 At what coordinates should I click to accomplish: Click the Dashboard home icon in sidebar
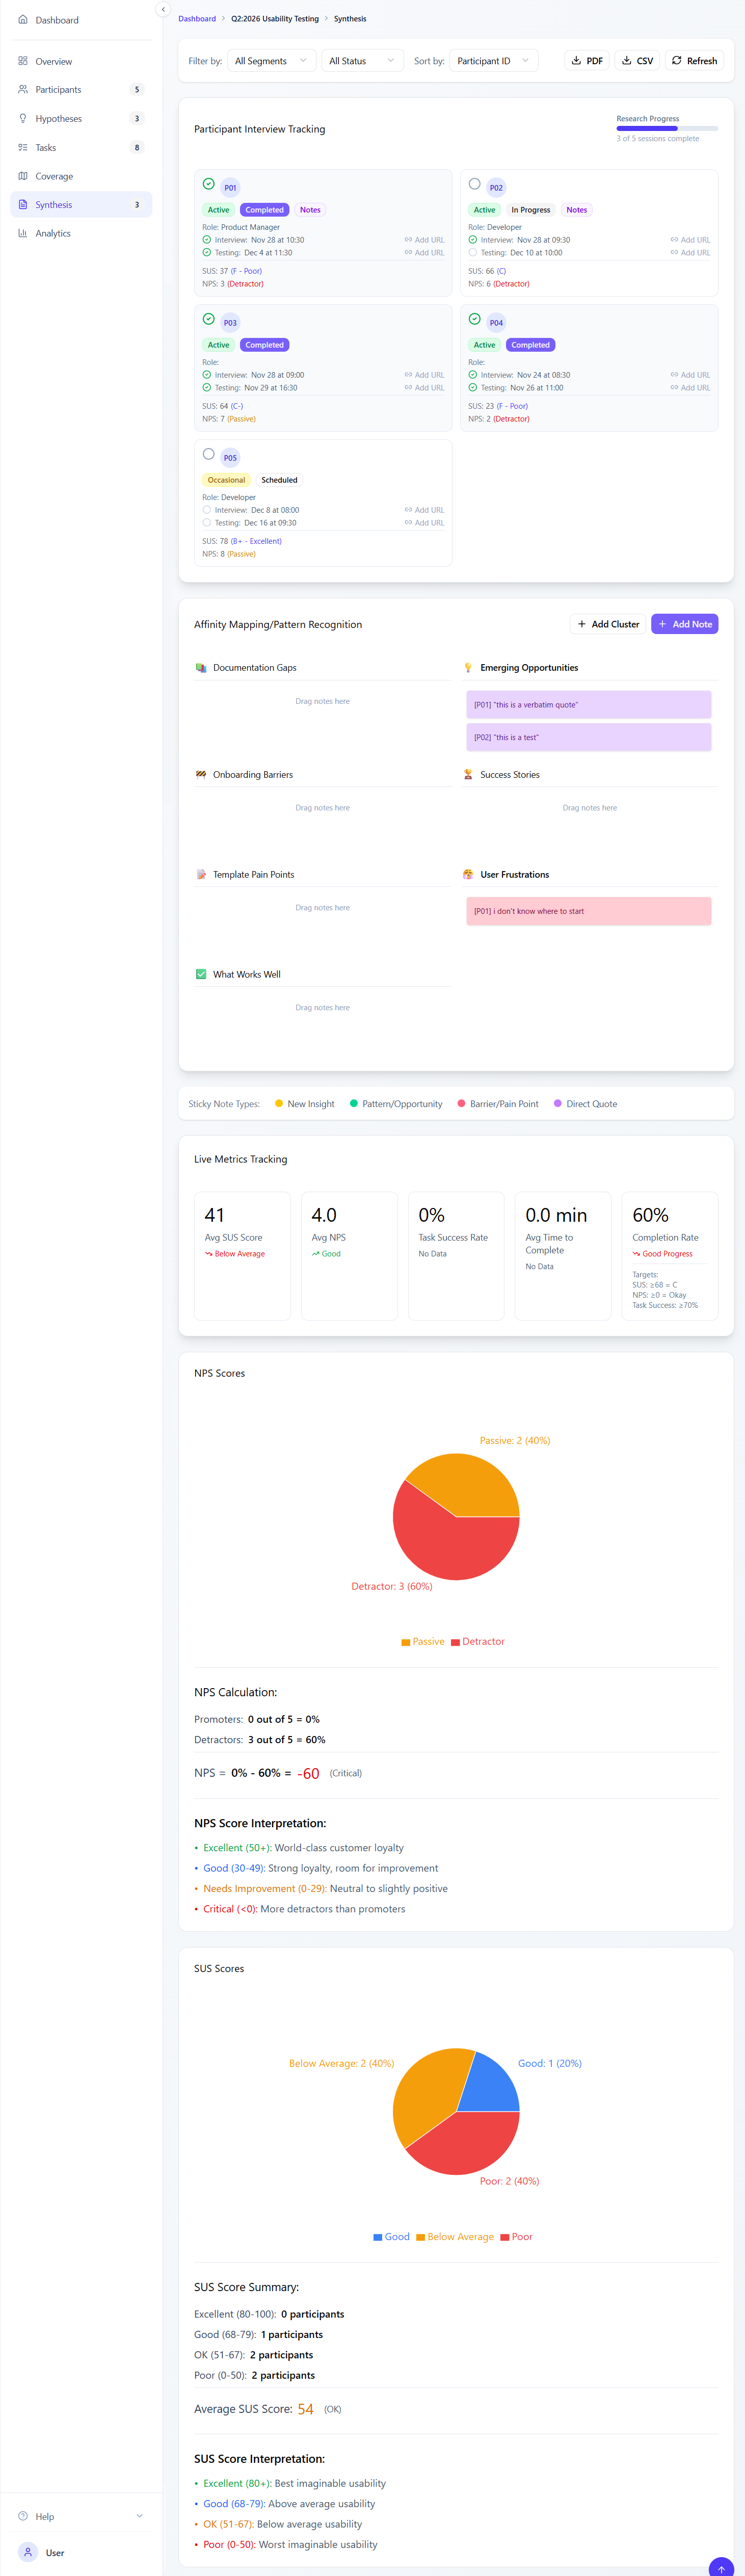click(23, 20)
